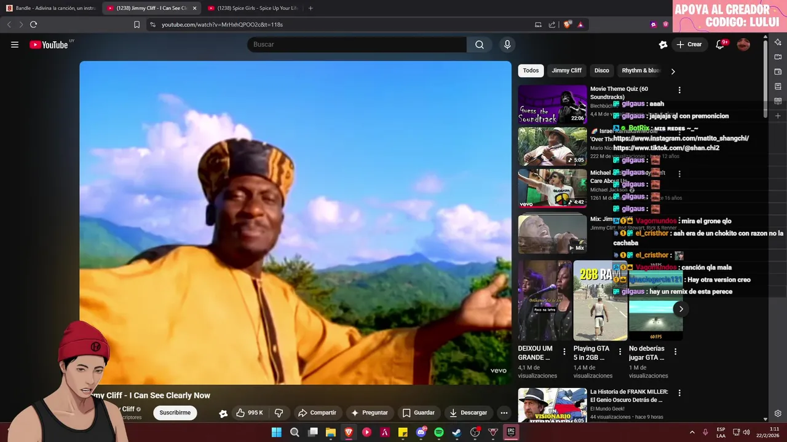Select the Rhythm & blues filter chip
Viewport: 787px width, 442px height.
pyautogui.click(x=641, y=71)
